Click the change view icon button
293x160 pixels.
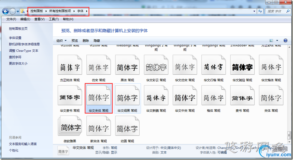click(271, 40)
